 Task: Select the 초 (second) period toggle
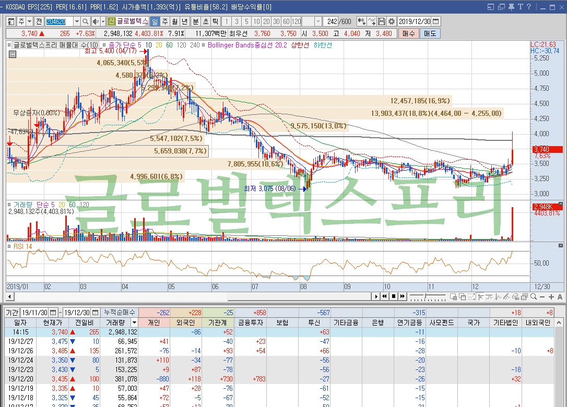[x=205, y=22]
